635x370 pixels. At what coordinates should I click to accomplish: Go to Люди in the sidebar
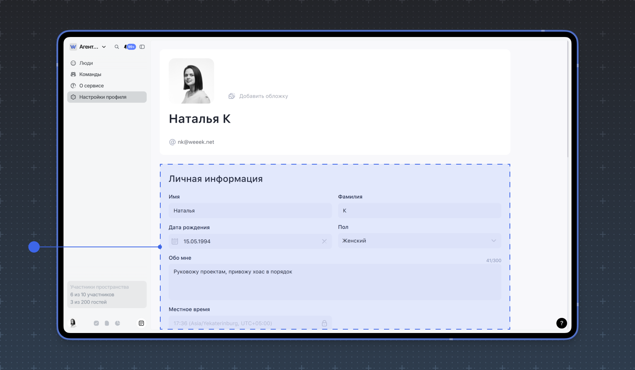click(86, 63)
